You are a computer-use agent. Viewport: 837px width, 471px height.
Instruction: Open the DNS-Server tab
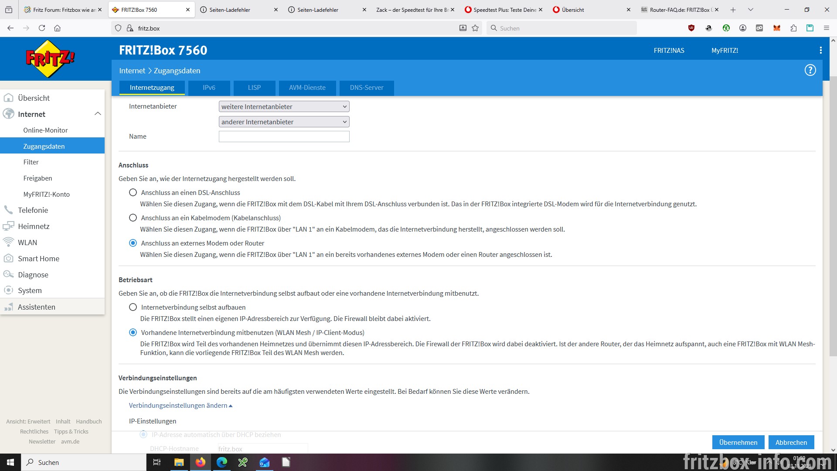(x=367, y=88)
